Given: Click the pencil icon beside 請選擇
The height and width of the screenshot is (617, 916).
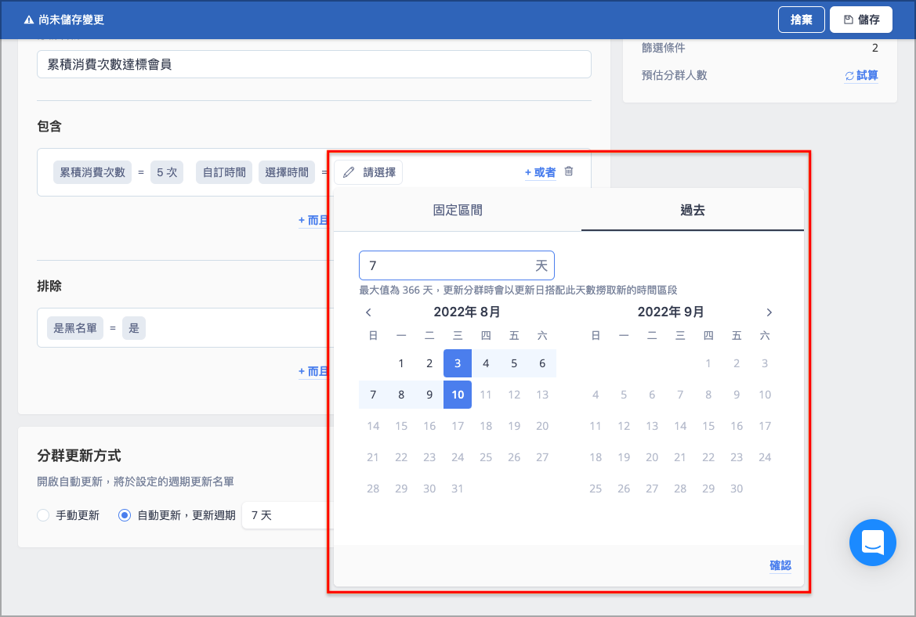Looking at the screenshot, I should pyautogui.click(x=349, y=172).
